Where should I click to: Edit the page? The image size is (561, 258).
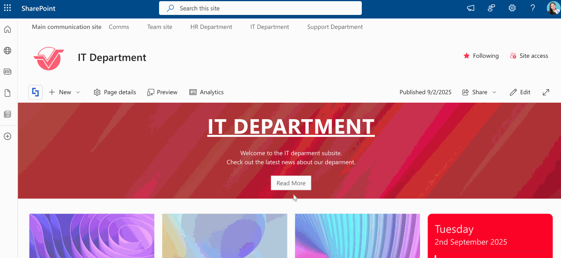click(520, 92)
